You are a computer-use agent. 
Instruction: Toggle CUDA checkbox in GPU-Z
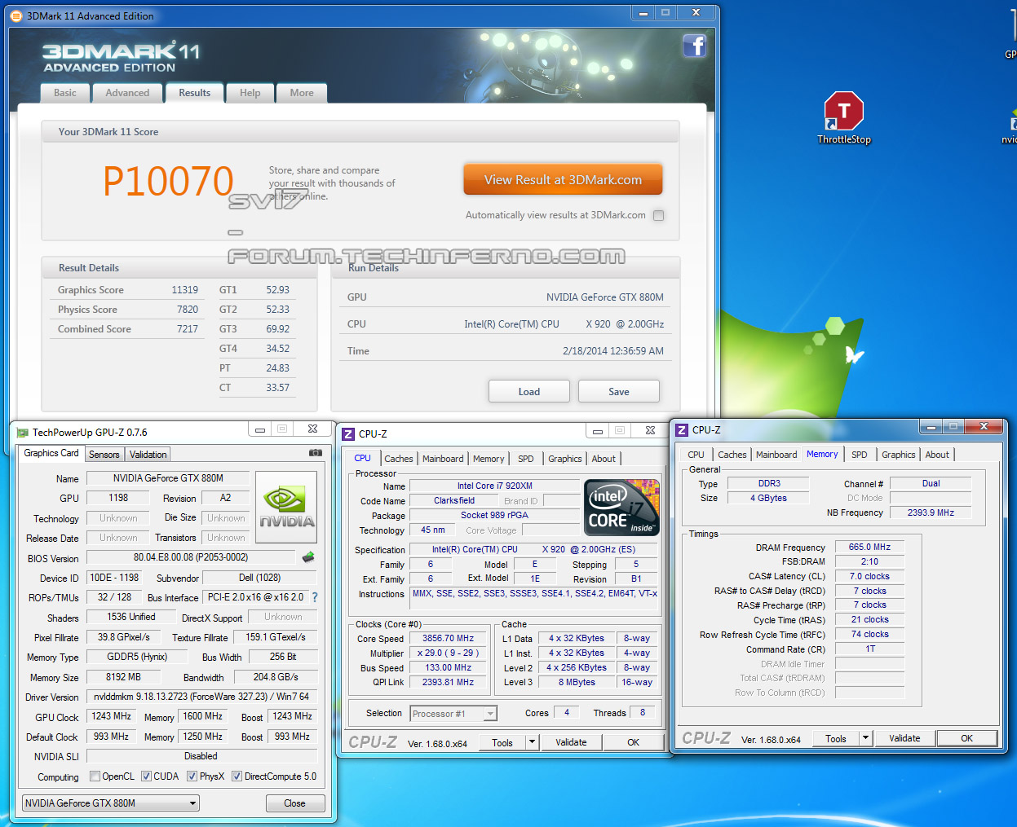146,776
